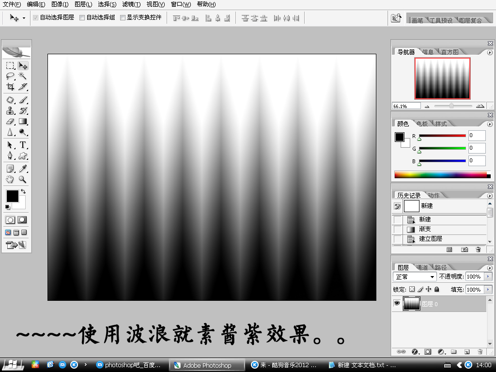The width and height of the screenshot is (496, 372).
Task: Open the 填充 fill value arrow
Action: pos(487,289)
